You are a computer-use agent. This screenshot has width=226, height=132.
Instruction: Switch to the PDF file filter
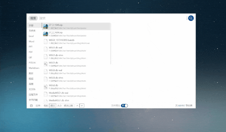tap(31, 52)
